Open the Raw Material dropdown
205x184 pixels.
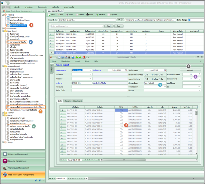point(165,83)
